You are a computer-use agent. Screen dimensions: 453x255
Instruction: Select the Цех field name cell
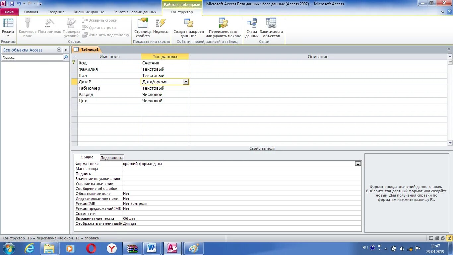[x=109, y=101]
